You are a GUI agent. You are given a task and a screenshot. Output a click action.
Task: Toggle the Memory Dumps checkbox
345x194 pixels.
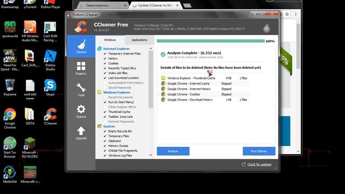pos(105,146)
